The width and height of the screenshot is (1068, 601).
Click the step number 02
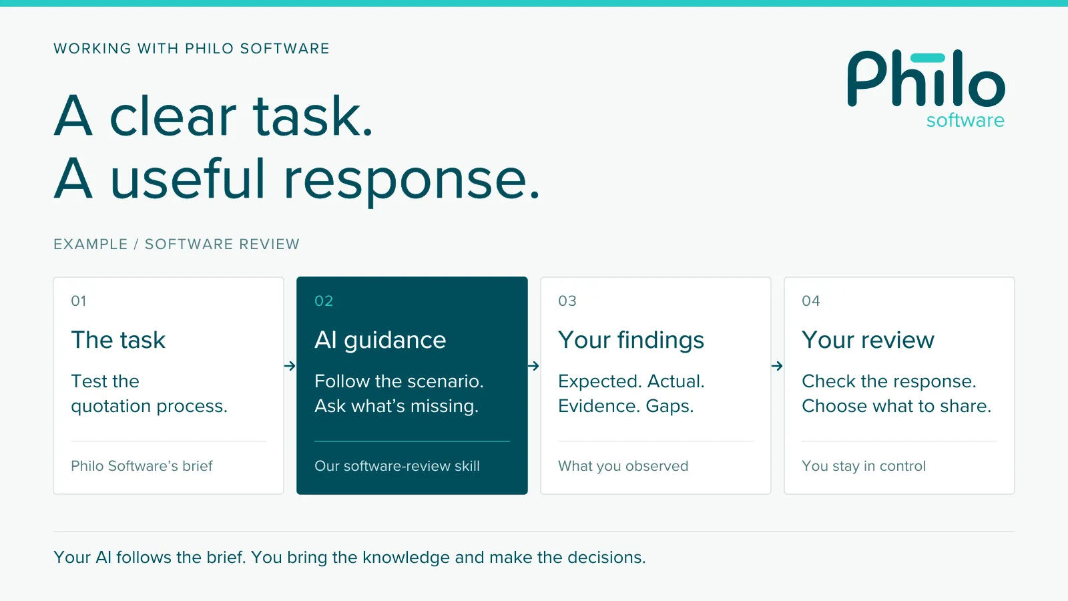(x=324, y=301)
